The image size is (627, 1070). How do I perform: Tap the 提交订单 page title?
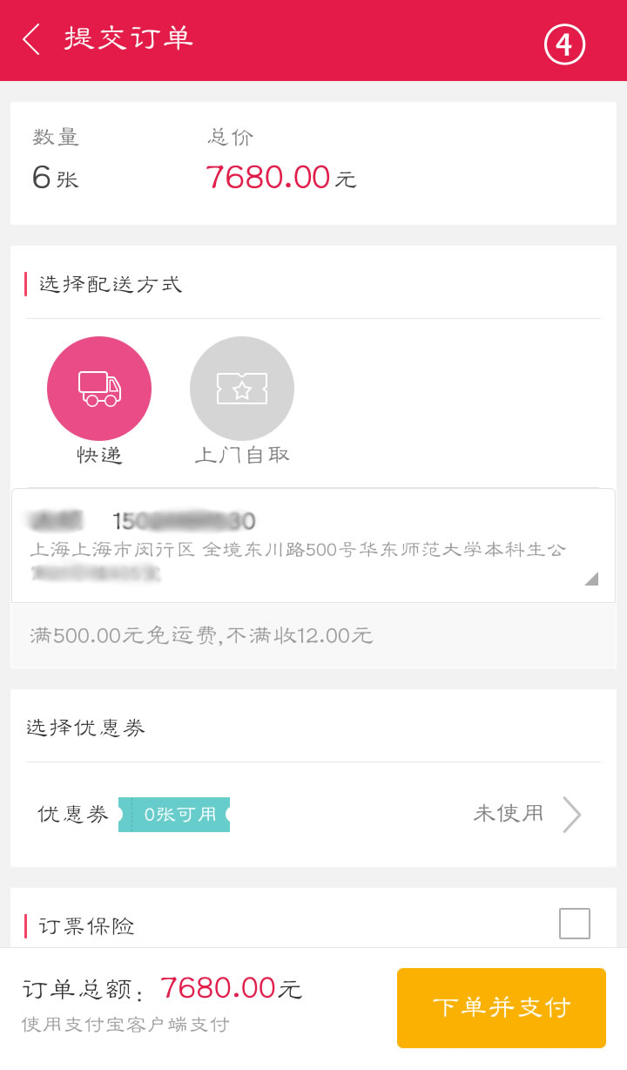click(x=129, y=39)
